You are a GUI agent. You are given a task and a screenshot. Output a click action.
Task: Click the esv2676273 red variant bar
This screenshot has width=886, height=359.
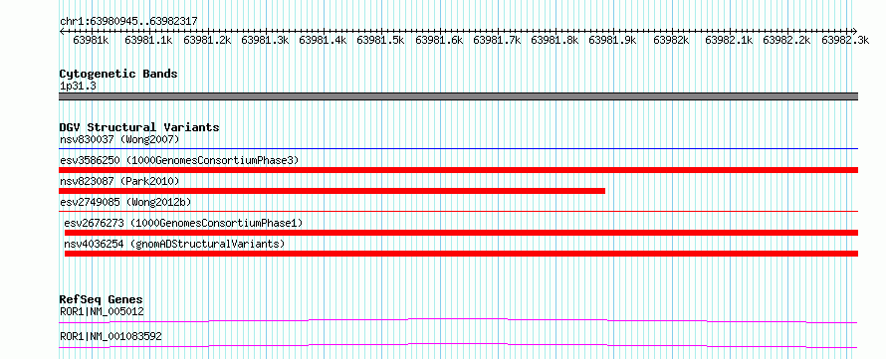click(461, 233)
